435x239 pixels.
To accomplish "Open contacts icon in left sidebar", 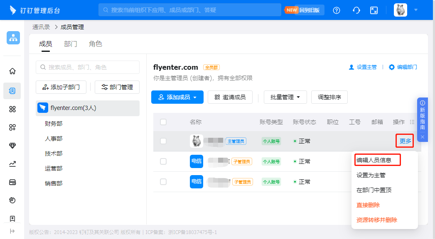I will tap(12, 91).
